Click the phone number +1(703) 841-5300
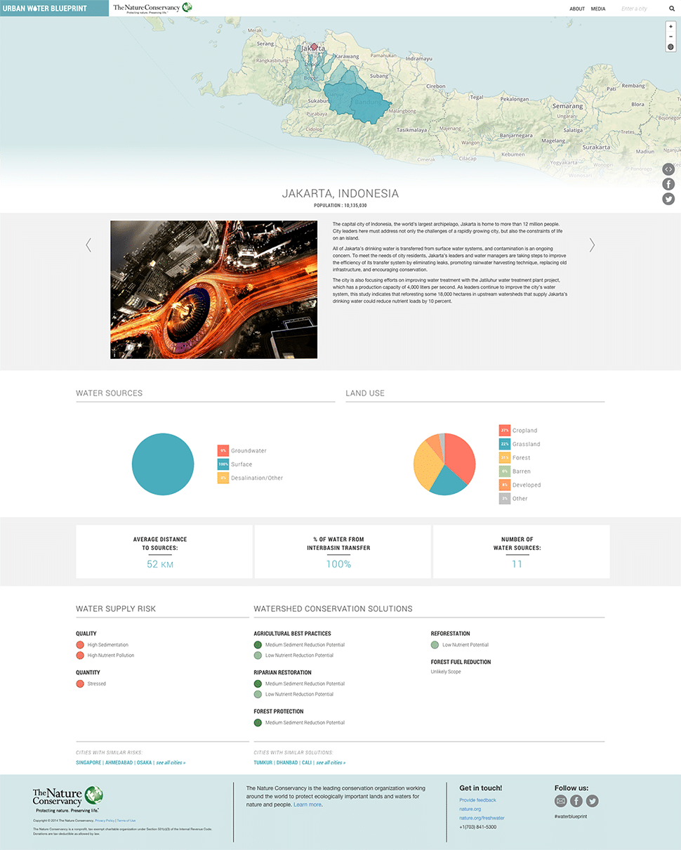This screenshot has height=850, width=681. tap(478, 827)
